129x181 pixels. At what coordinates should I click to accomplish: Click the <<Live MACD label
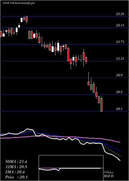[x=109, y=174]
